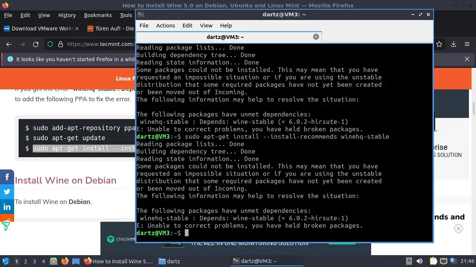Open the volume control tray icon
The height and width of the screenshot is (267, 476).
(420, 261)
